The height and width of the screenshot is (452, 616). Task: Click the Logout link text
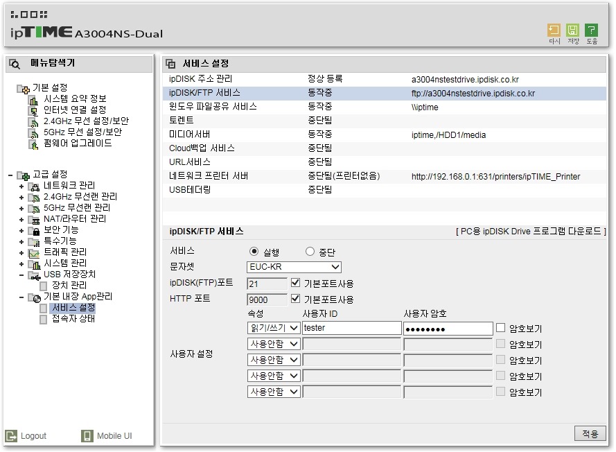(x=33, y=435)
